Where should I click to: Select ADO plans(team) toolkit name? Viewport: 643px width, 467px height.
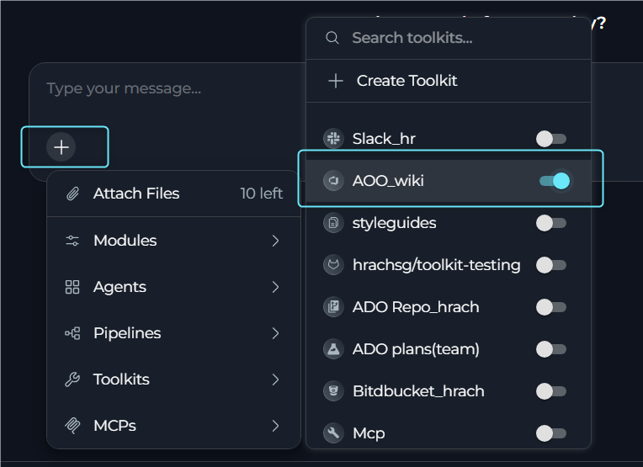point(416,349)
